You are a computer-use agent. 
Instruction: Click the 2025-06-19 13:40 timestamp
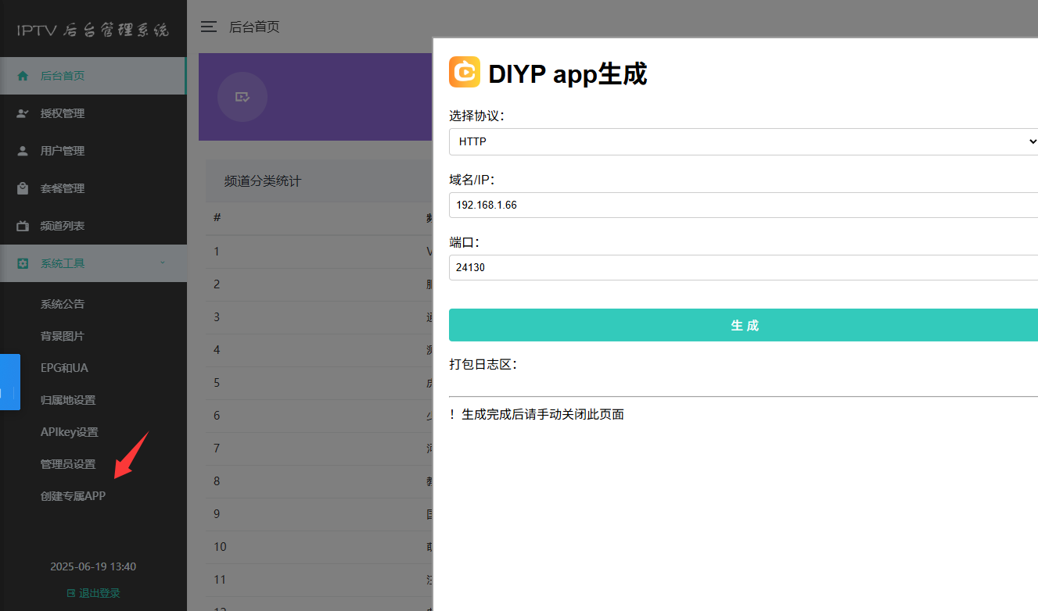(93, 566)
